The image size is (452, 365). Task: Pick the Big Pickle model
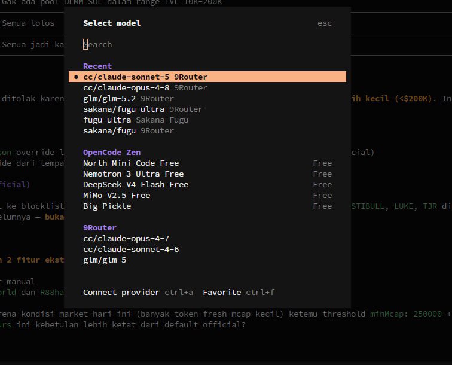(x=207, y=206)
